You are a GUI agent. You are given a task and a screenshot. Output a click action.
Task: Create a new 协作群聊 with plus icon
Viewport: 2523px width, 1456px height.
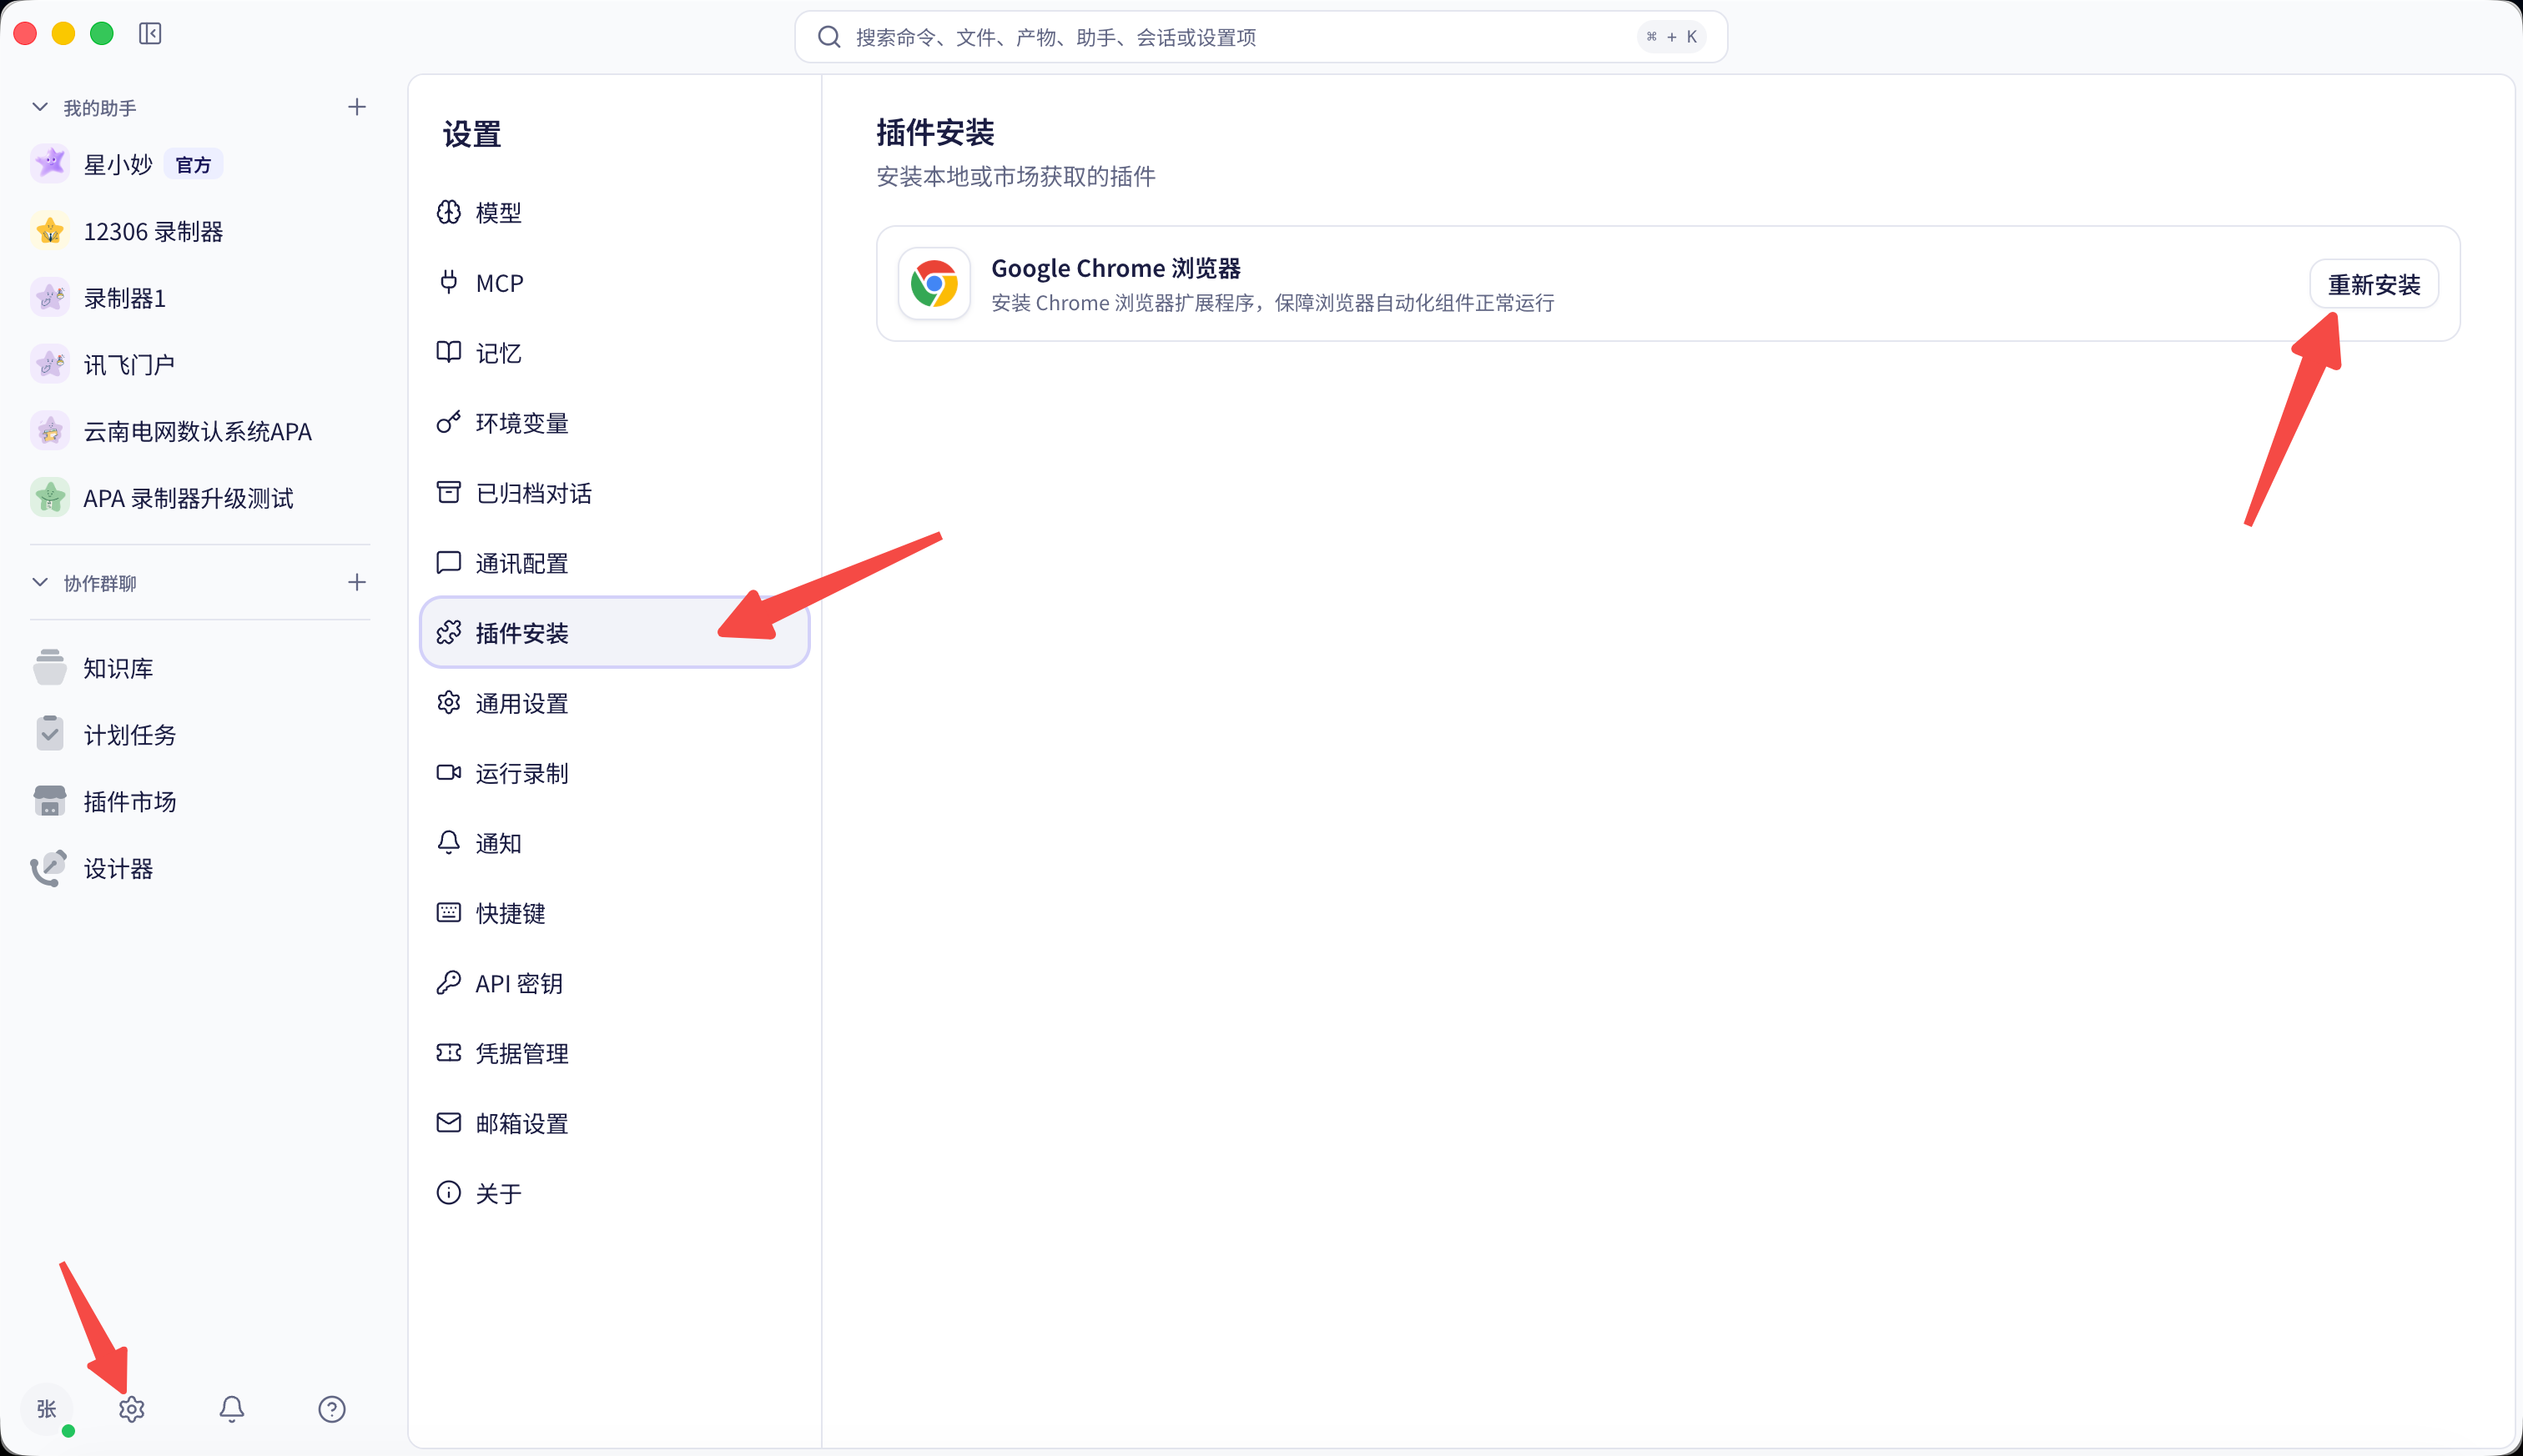[356, 582]
